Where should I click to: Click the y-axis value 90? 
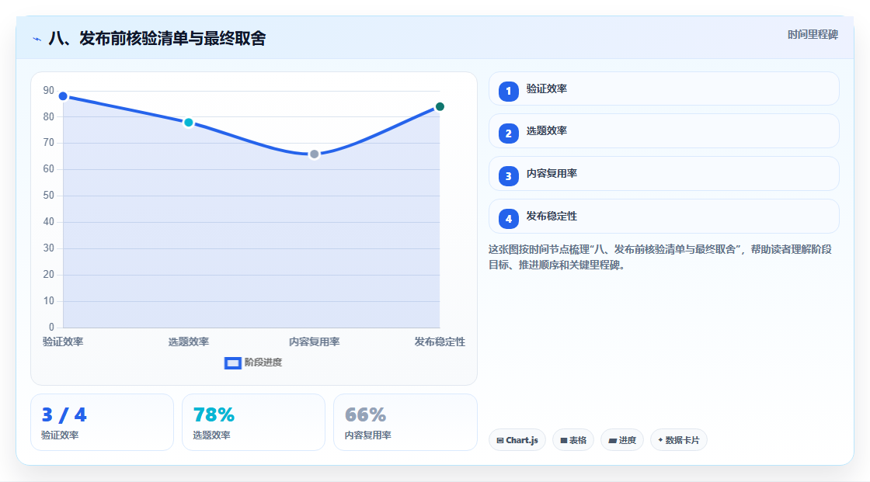(49, 90)
